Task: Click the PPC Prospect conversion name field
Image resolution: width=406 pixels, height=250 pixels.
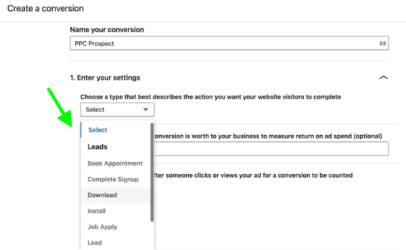Action: (x=229, y=43)
